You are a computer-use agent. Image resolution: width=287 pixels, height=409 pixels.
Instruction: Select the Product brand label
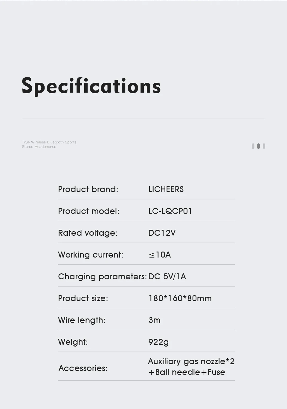pos(88,189)
